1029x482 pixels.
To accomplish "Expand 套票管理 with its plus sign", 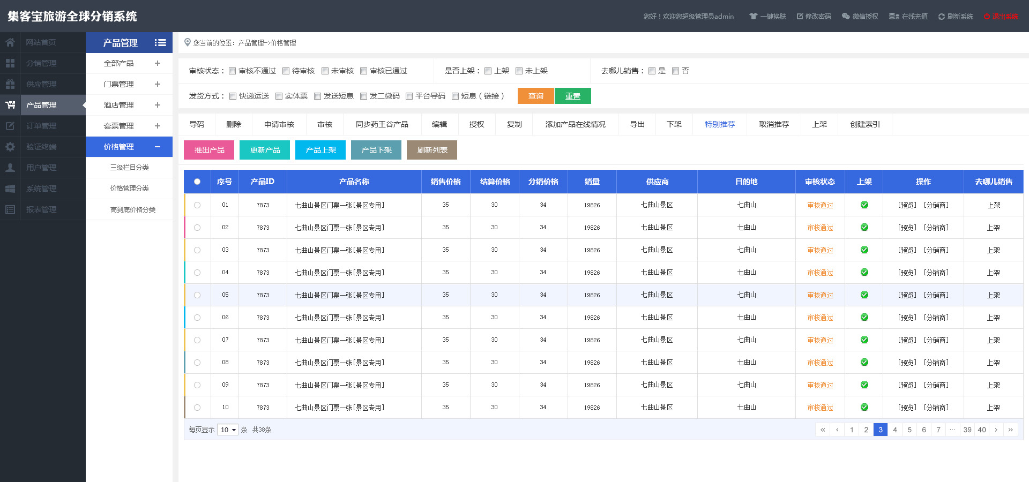I will [158, 126].
